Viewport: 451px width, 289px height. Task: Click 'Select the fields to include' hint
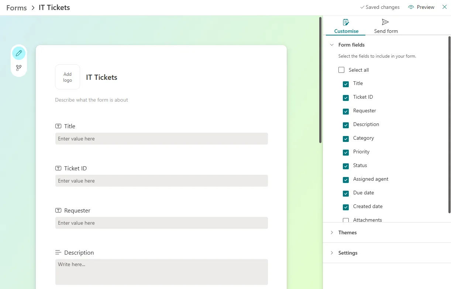[377, 56]
